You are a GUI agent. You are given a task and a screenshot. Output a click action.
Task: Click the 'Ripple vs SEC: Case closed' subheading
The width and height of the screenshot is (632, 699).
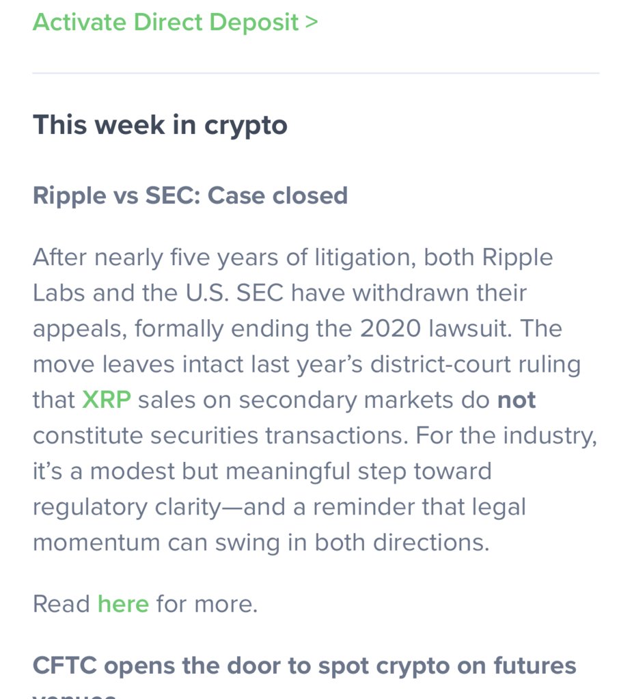tap(191, 195)
